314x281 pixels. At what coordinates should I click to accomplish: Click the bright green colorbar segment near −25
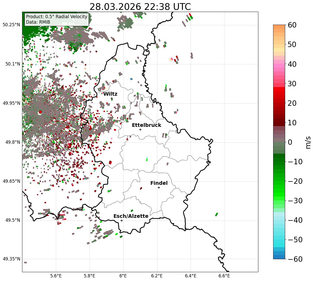pos(279,191)
